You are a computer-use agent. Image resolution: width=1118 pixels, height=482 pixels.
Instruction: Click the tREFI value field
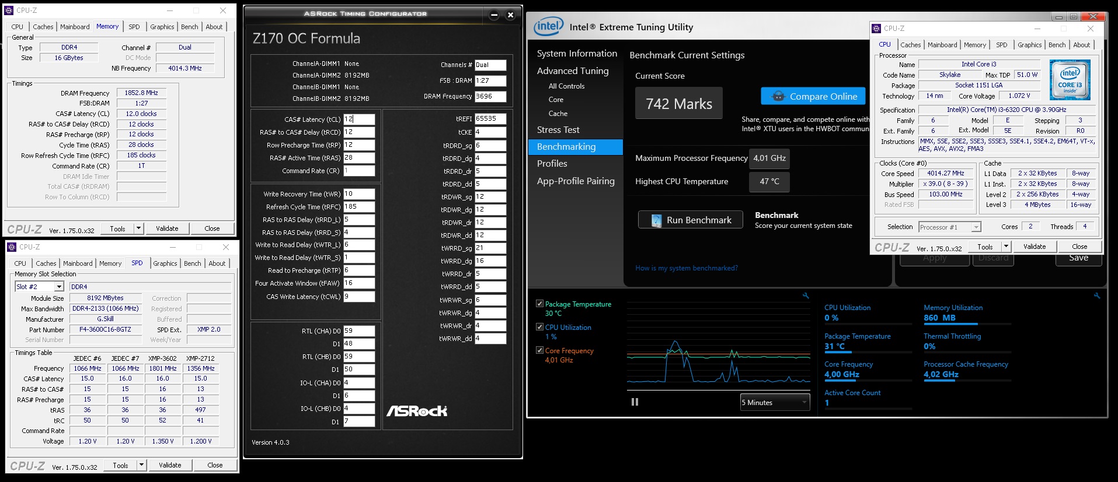pos(490,118)
